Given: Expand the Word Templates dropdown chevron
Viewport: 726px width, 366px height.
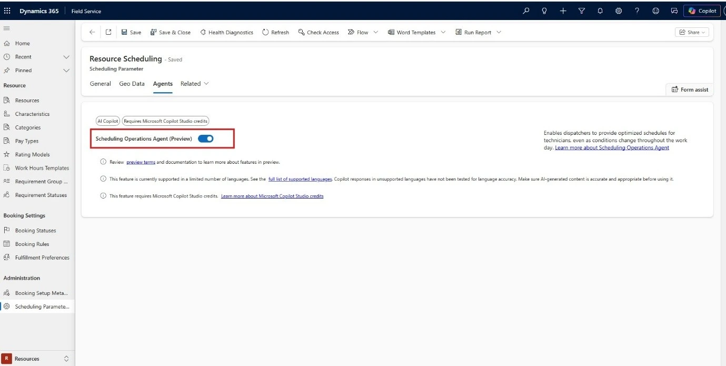Looking at the screenshot, I should pyautogui.click(x=443, y=32).
